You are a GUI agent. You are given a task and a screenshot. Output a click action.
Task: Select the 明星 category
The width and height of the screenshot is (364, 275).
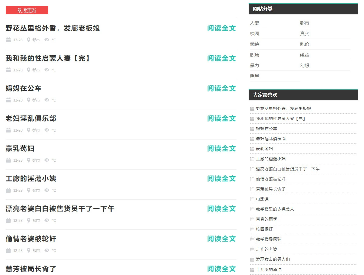coord(255,76)
